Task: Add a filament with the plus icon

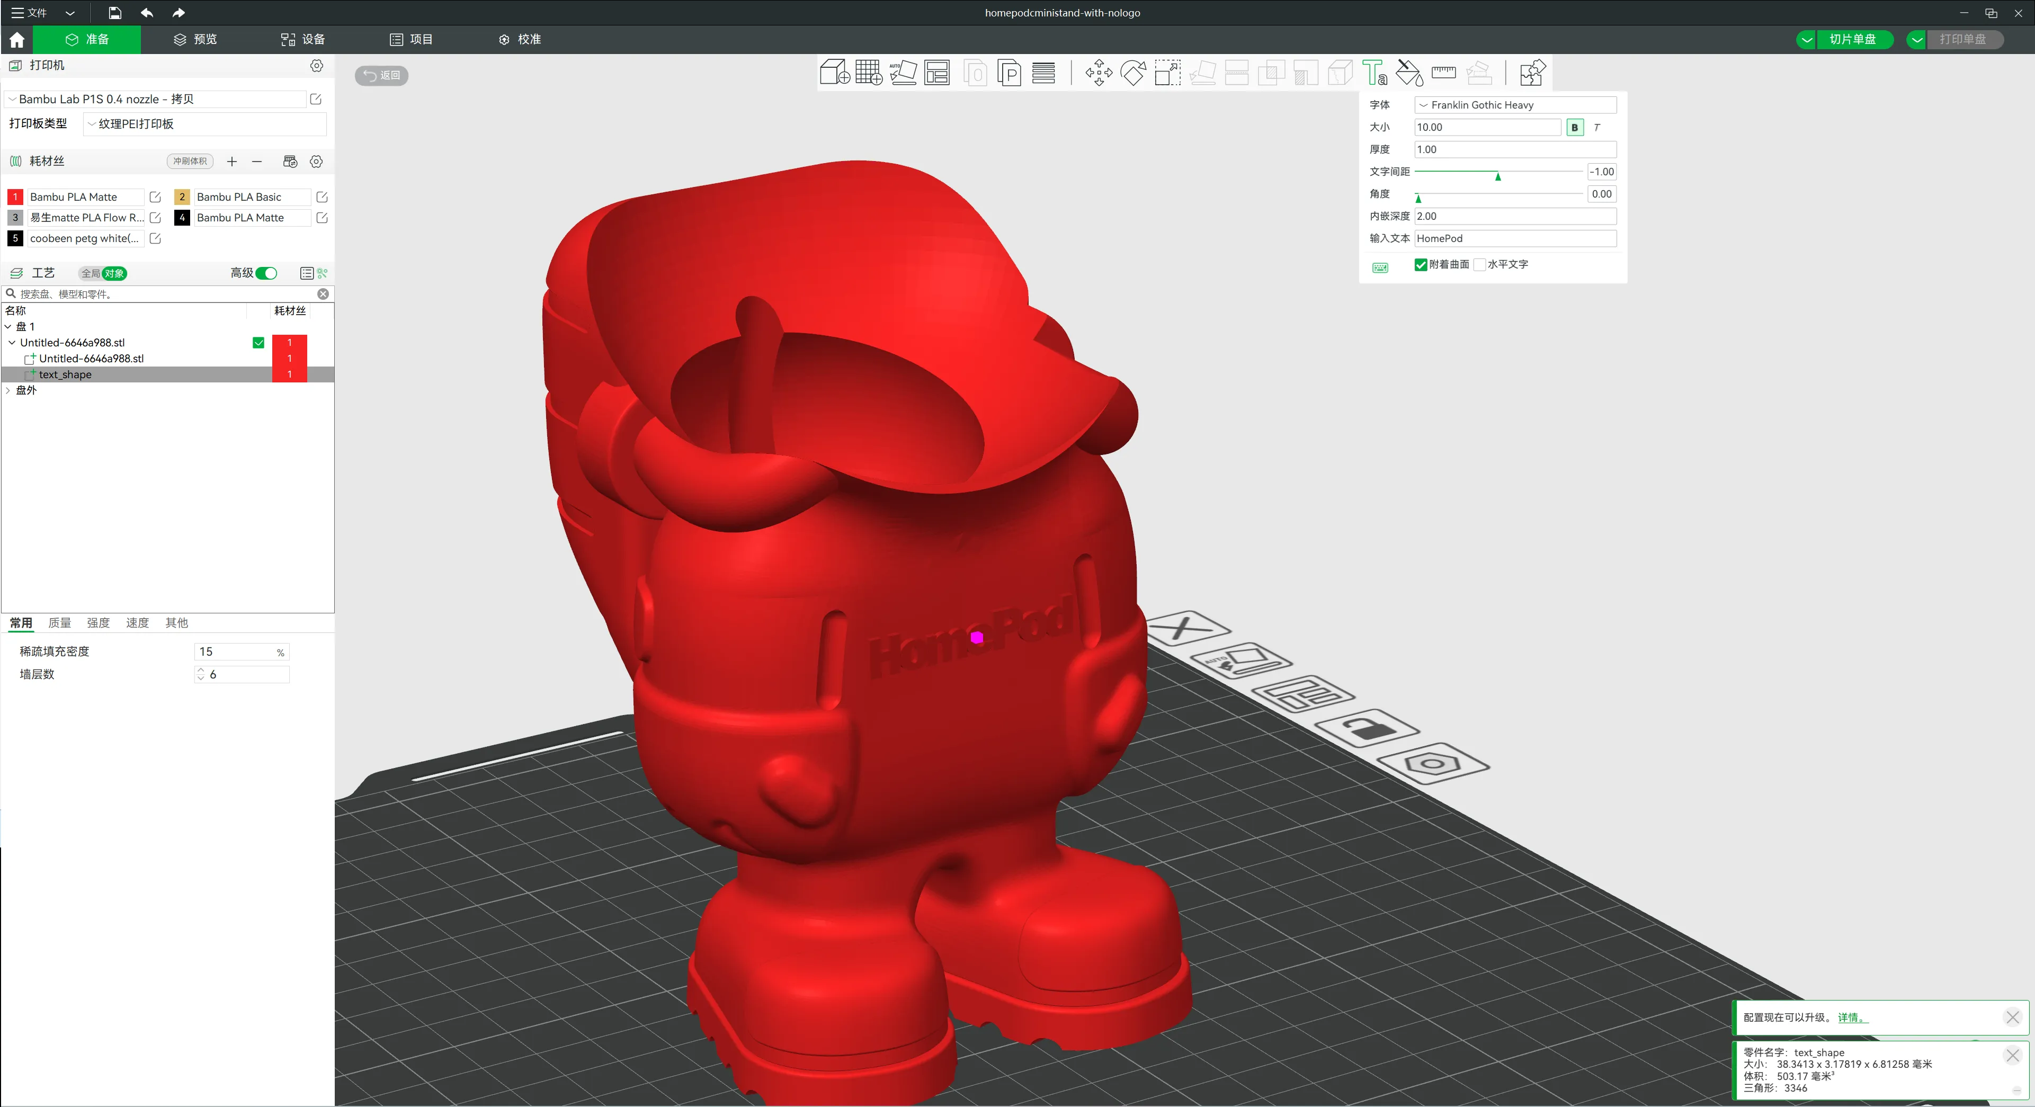Action: [231, 161]
